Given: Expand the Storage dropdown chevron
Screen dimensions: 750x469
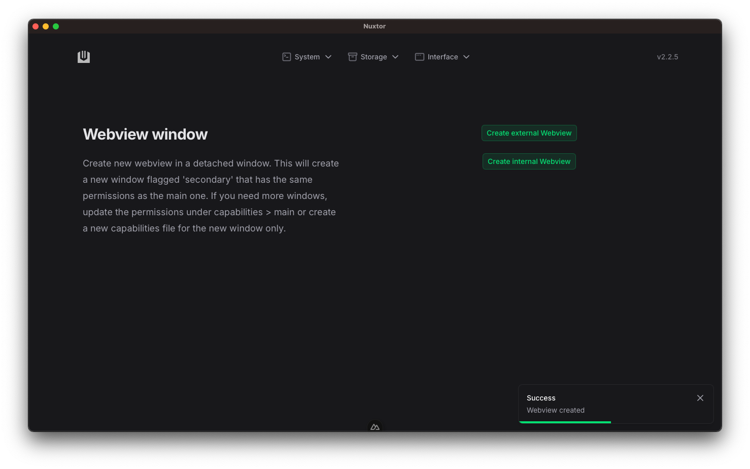Looking at the screenshot, I should pos(395,57).
